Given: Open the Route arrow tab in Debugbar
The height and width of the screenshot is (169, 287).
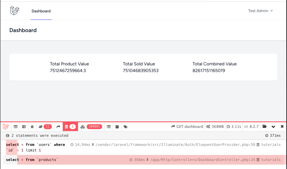Looking at the screenshot, I should 58,127.
